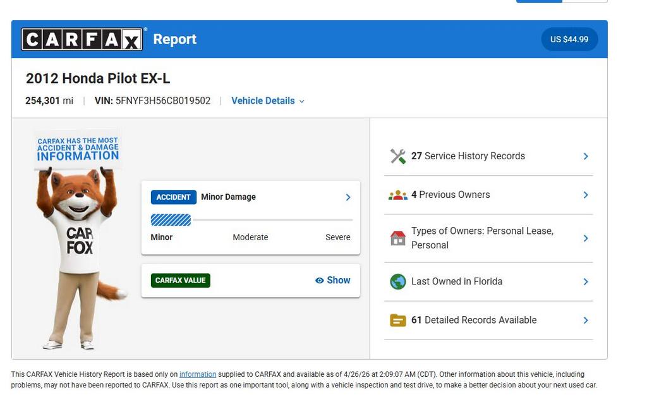Image resolution: width=647 pixels, height=397 pixels.
Task: Open 27 Service History Records chevron
Action: coord(586,156)
